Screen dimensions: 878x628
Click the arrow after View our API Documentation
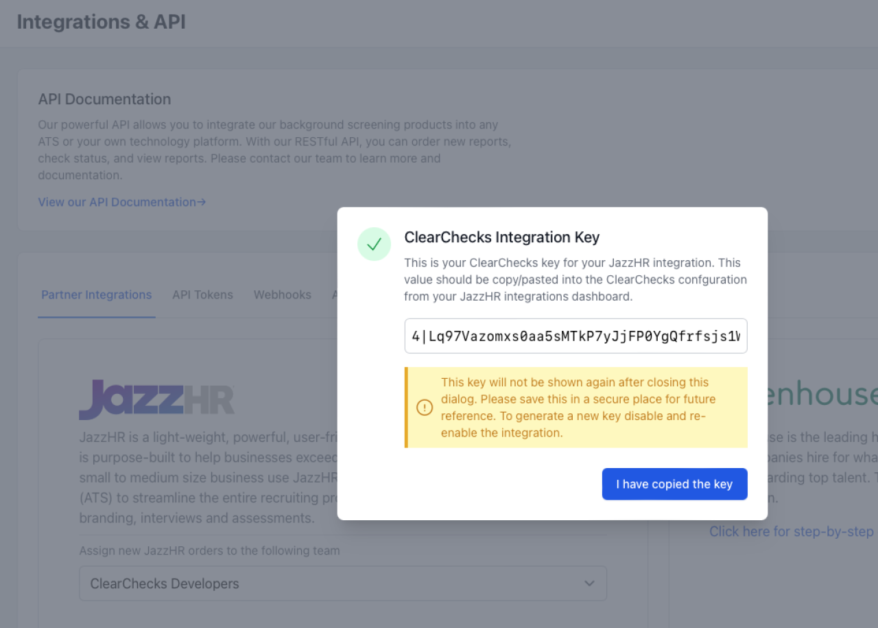click(x=202, y=202)
